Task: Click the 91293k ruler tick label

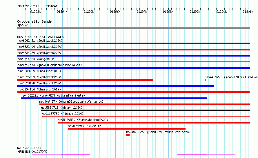Action: [35, 12]
